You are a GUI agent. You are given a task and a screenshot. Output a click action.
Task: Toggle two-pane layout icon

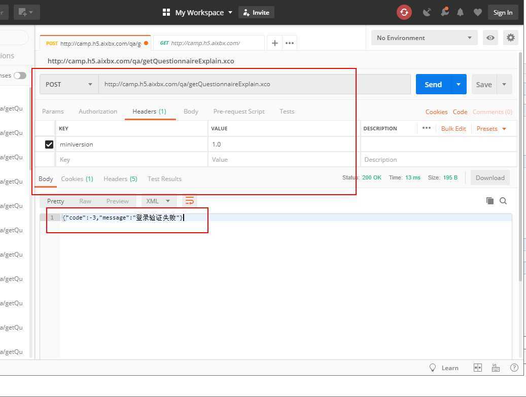[x=478, y=368]
